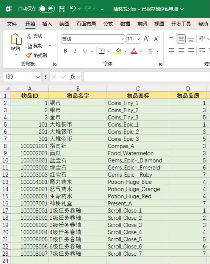Open the Customize Quick Access Toolbar menu
This screenshot has height=264, width=210.
pos(102,9)
